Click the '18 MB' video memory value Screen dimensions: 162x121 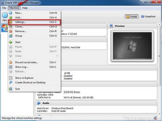click(x=67, y=73)
